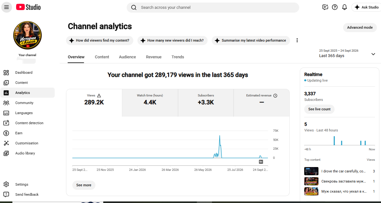This screenshot has height=203, width=381.
Task: Click See live count button
Action: pos(319,109)
